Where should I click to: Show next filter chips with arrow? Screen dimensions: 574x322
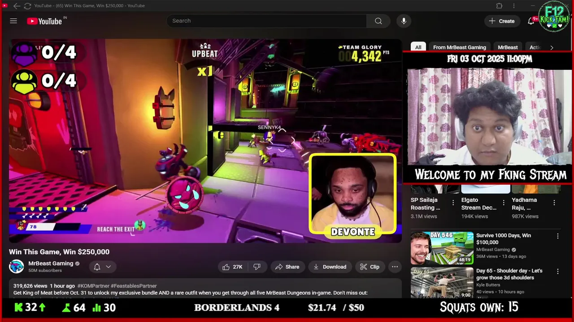[x=552, y=47]
